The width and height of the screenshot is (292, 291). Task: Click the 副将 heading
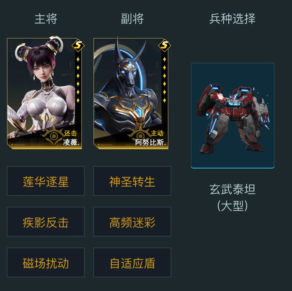coord(132,19)
